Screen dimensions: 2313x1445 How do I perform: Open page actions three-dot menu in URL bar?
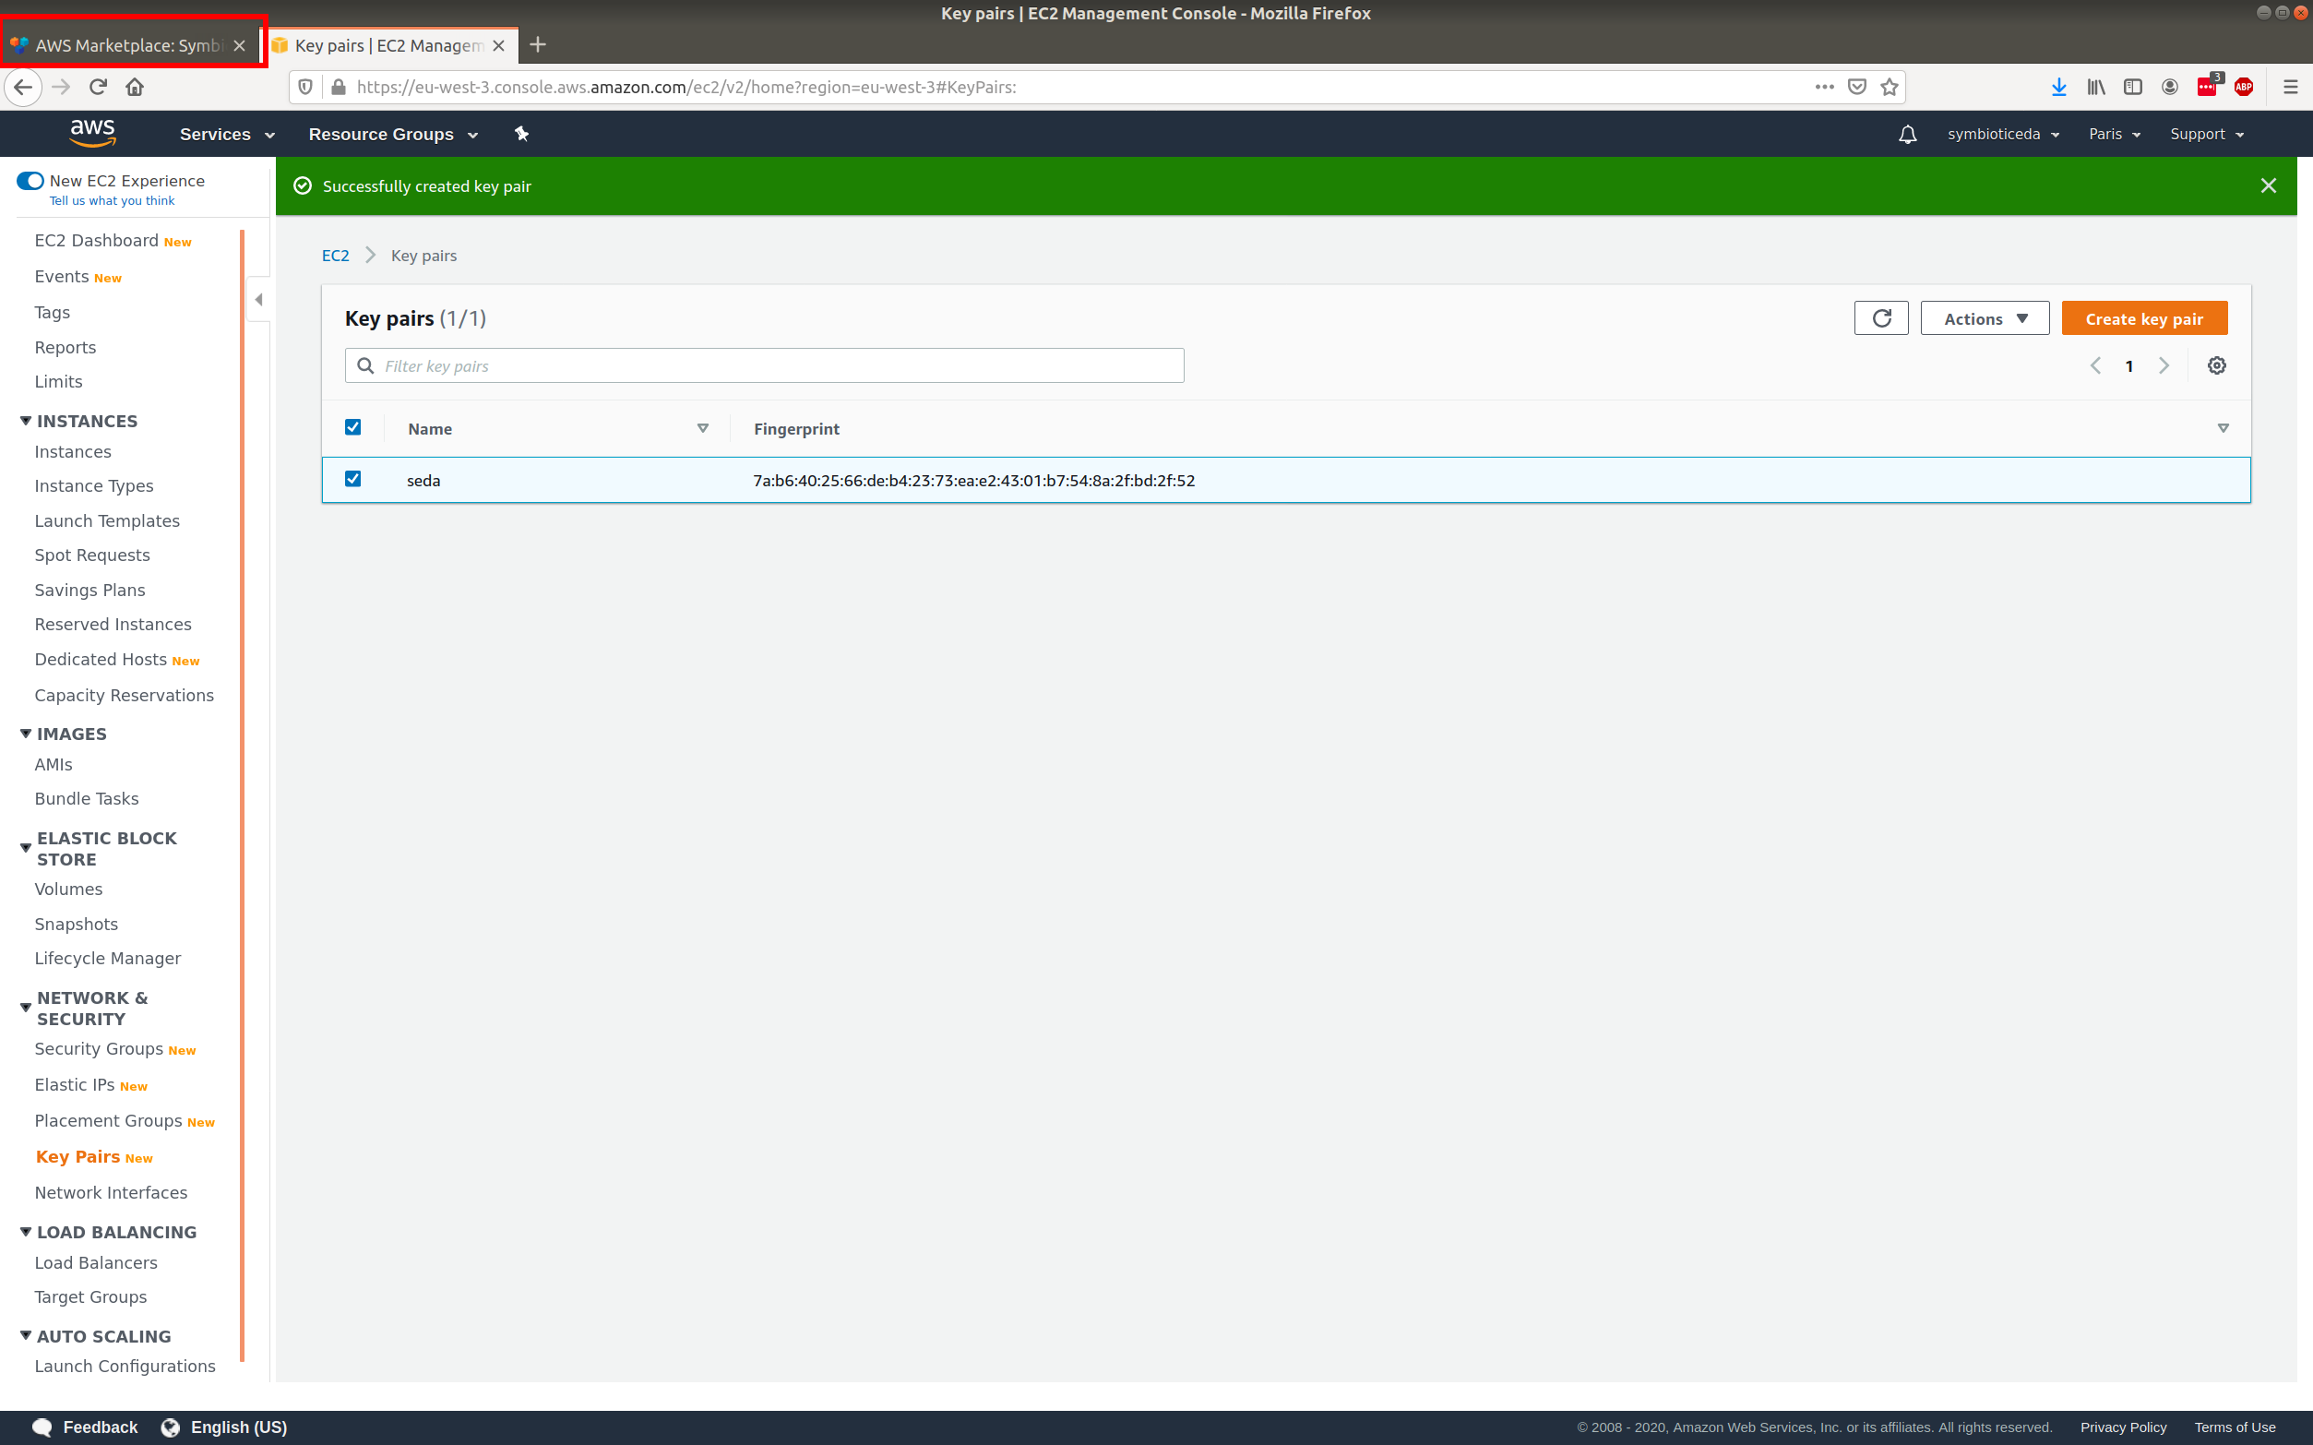[1824, 87]
